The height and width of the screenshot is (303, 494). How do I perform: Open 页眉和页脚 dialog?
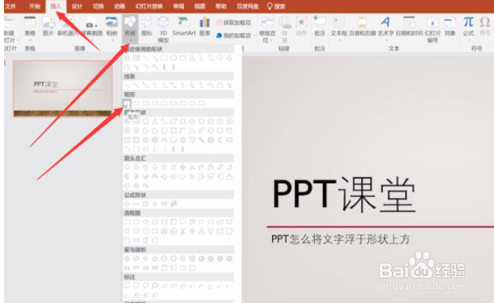362,26
